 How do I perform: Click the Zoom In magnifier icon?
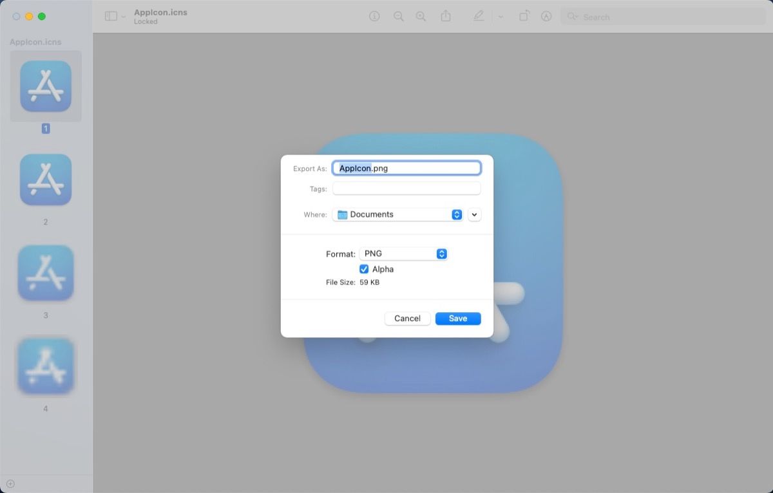(x=421, y=16)
